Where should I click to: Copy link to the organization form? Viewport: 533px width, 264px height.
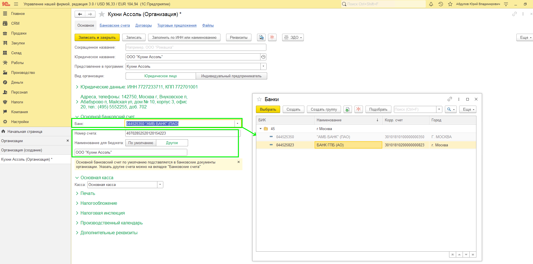(514, 14)
